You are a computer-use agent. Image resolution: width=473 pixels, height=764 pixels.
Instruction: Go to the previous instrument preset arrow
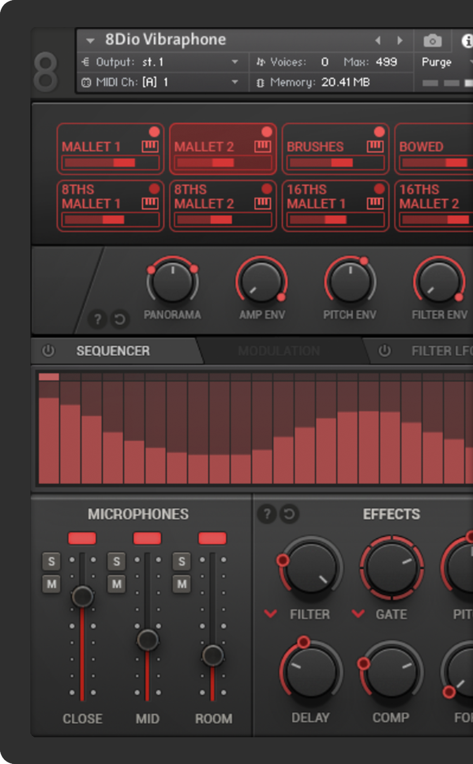pos(378,40)
